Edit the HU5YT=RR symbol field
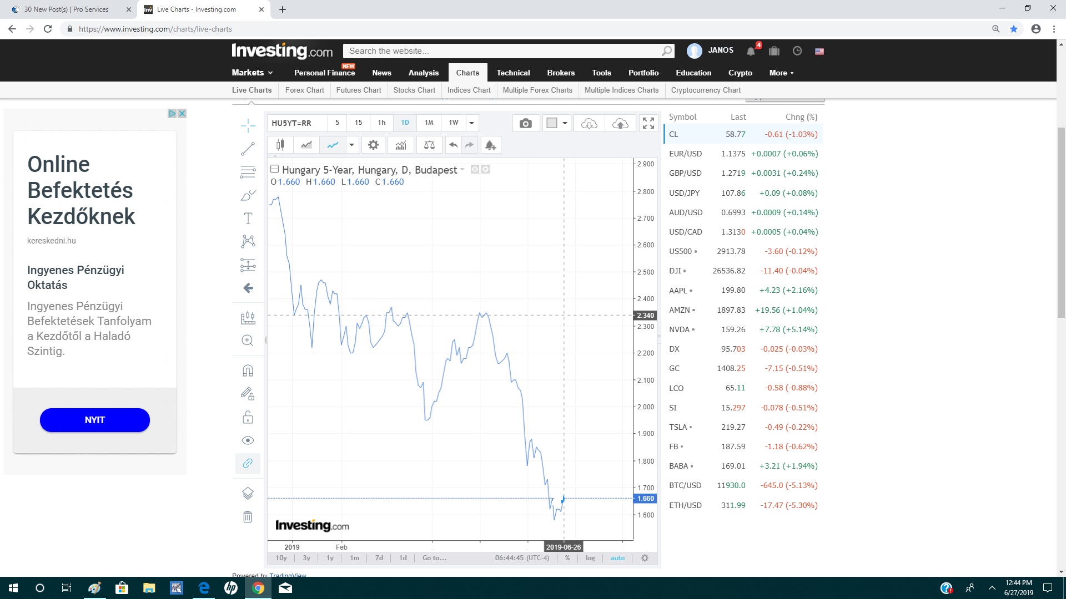The width and height of the screenshot is (1066, 599). click(x=297, y=123)
